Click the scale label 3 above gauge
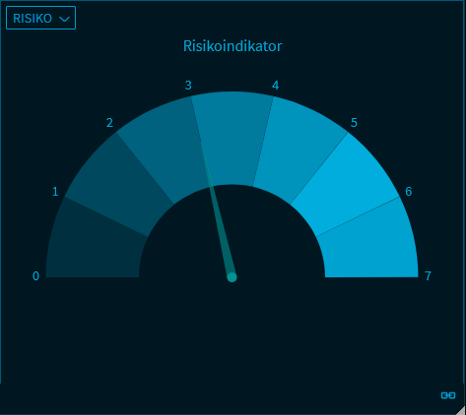Image resolution: width=466 pixels, height=415 pixels. pos(188,86)
